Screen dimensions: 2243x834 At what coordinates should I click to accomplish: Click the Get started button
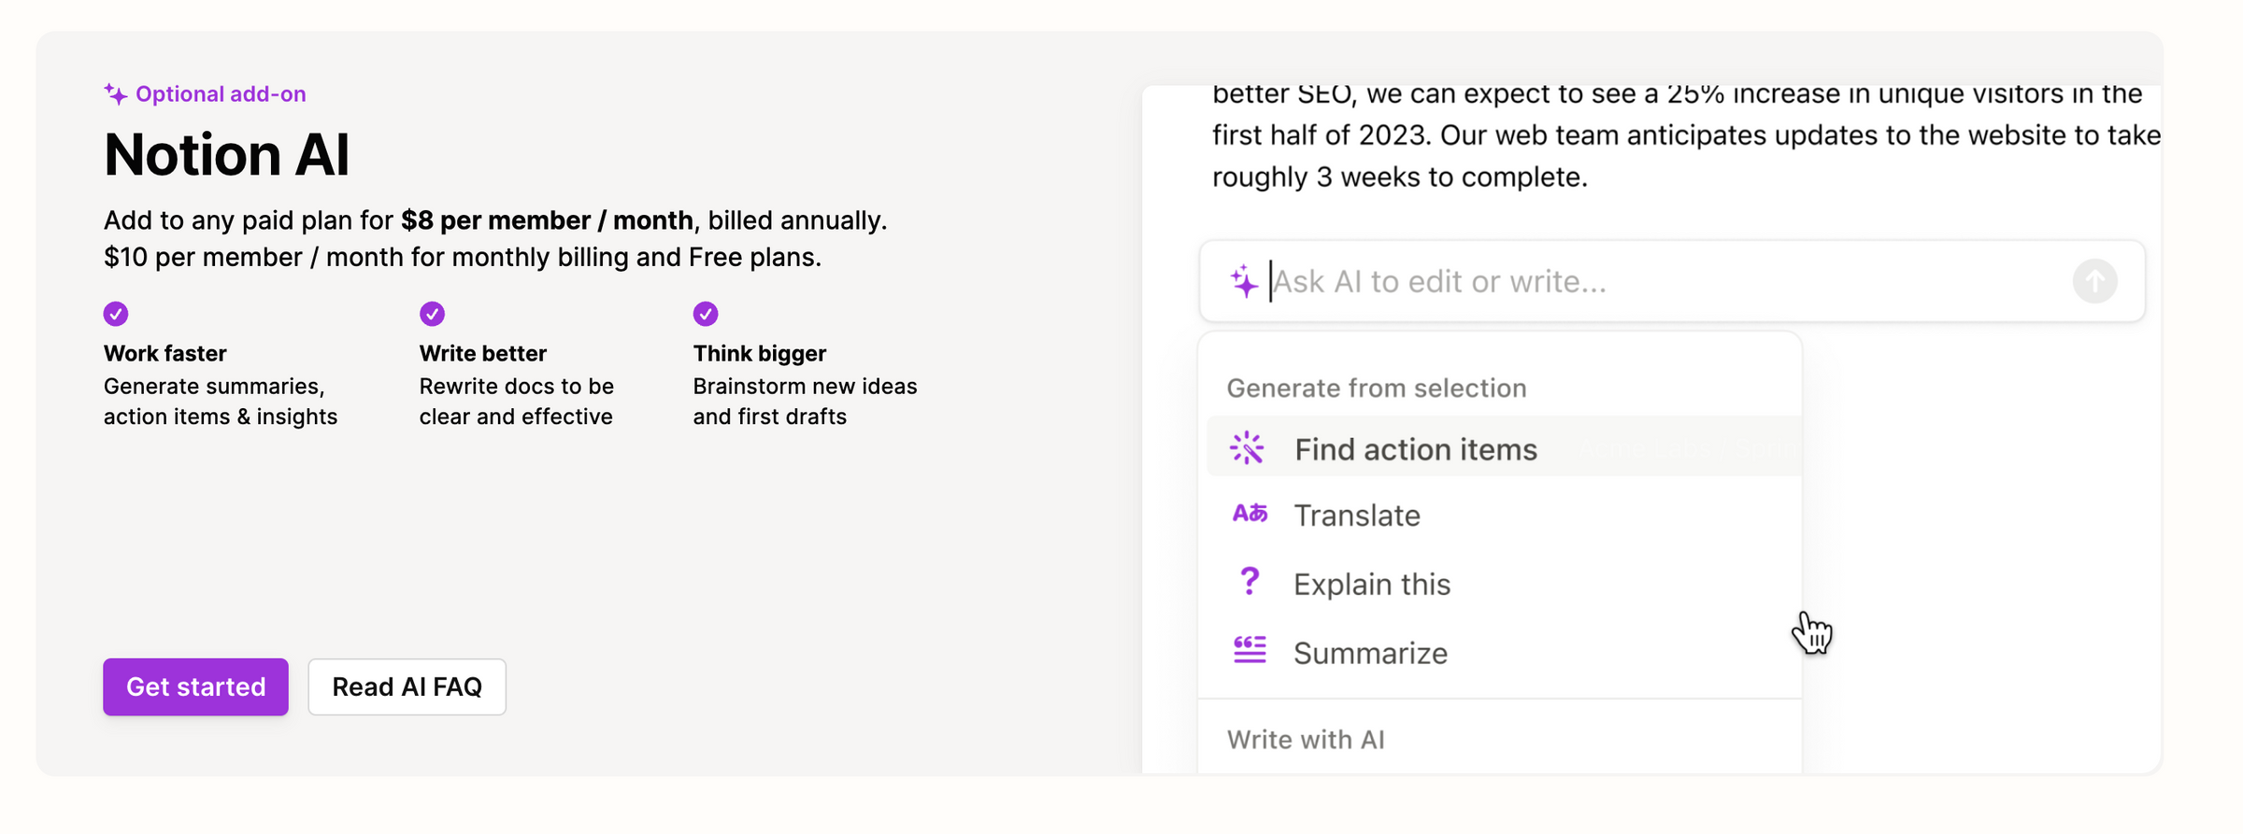click(x=195, y=686)
